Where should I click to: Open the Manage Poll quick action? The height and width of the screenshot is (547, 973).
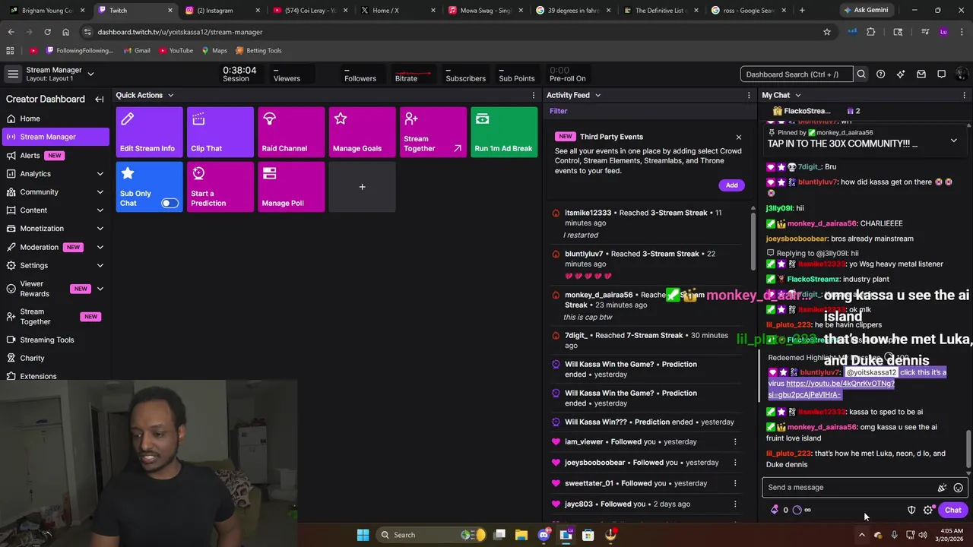[x=291, y=187]
